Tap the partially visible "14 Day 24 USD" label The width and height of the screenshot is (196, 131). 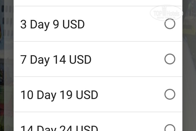tap(59, 128)
